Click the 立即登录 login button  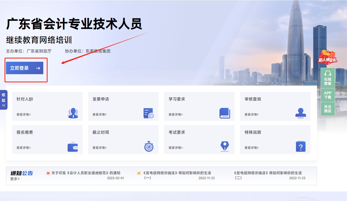25,68
